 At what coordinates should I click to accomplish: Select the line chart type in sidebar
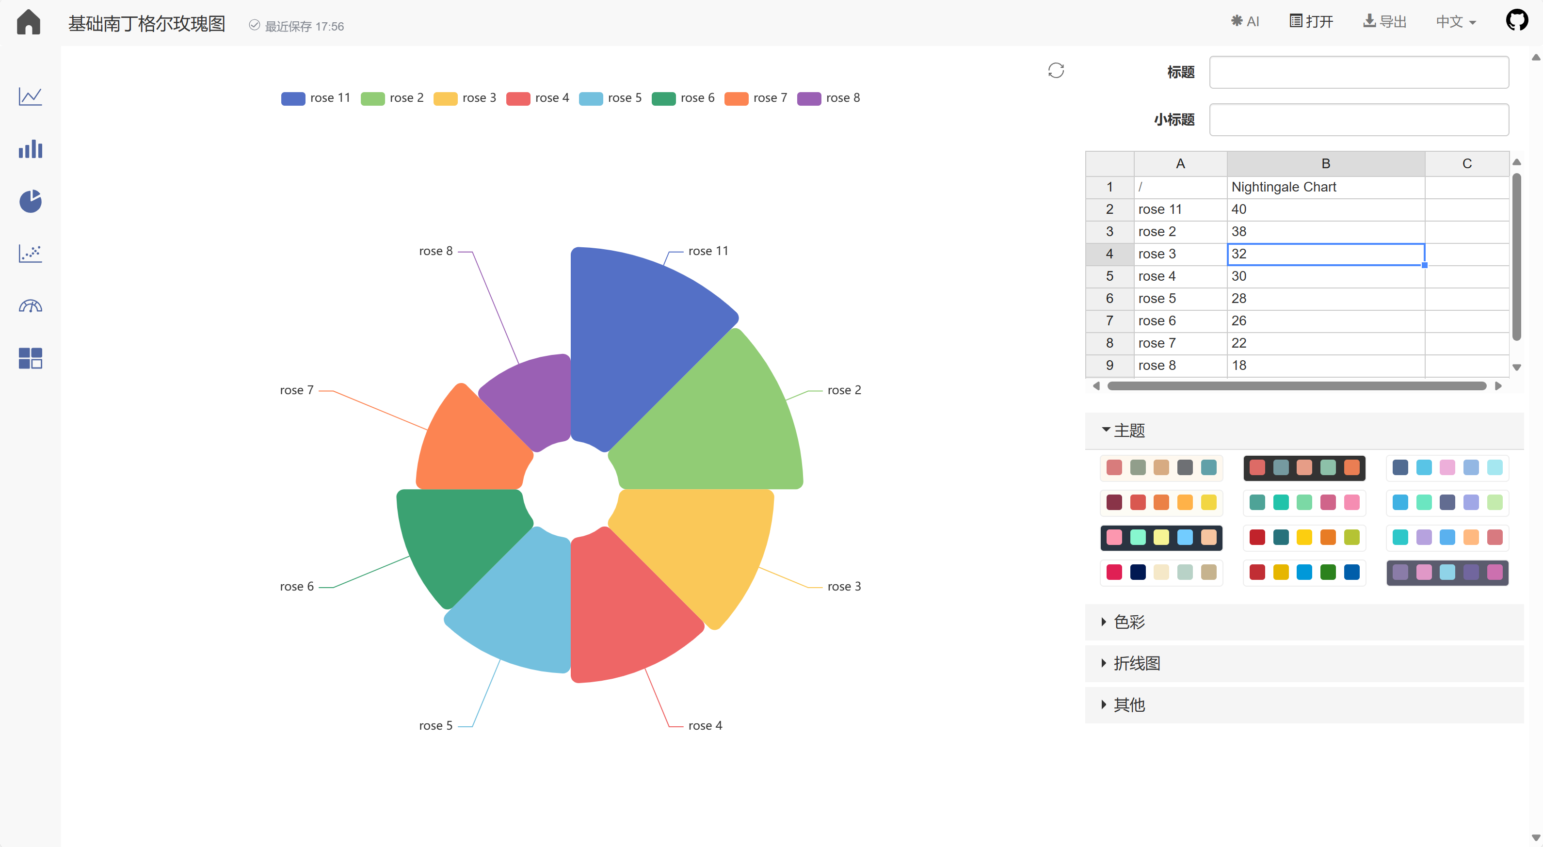tap(30, 96)
